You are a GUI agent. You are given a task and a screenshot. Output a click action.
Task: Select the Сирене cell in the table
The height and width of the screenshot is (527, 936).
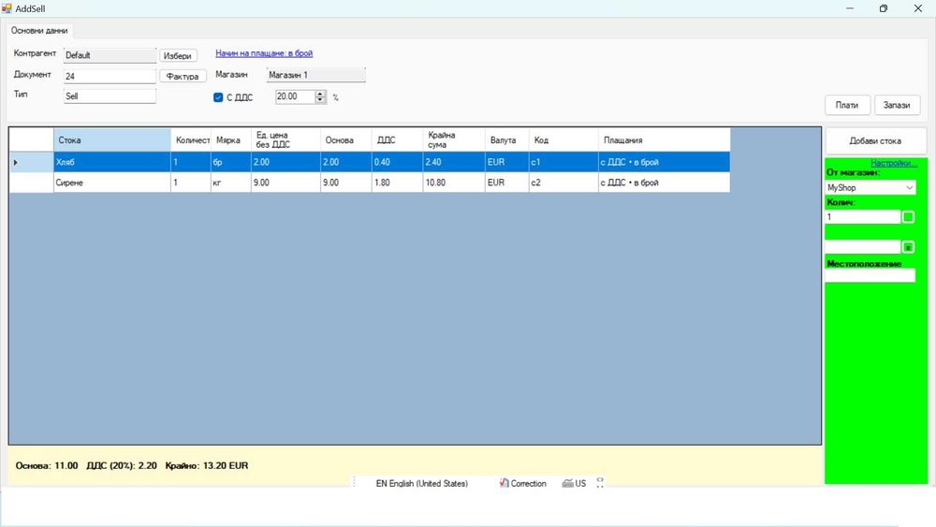point(112,183)
